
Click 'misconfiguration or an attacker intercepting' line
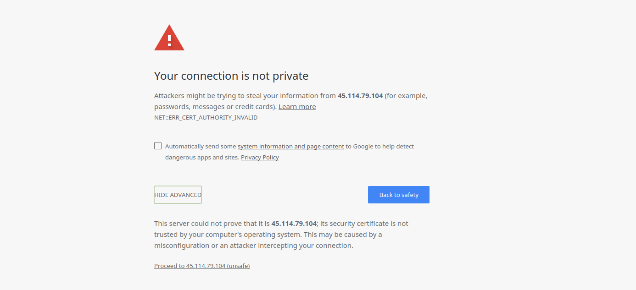(253, 246)
